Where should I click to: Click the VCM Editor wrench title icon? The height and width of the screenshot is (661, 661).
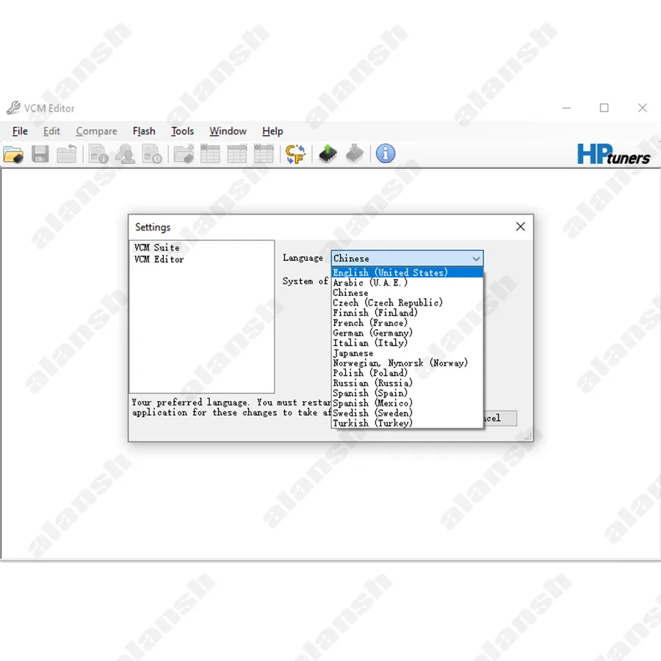click(x=13, y=108)
